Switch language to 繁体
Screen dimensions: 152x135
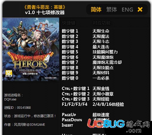click(x=112, y=10)
